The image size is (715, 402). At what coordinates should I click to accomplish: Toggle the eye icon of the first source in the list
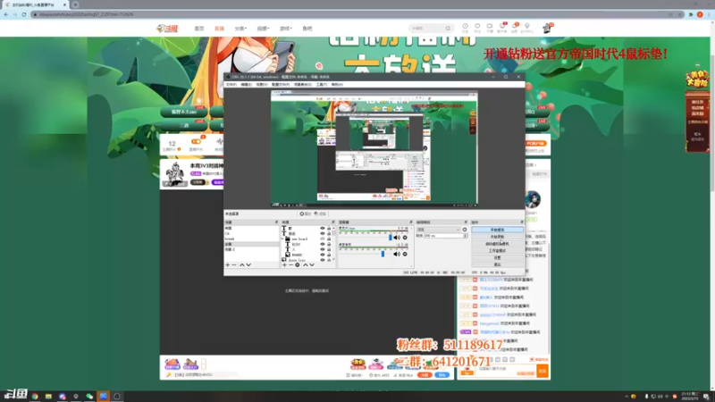(323, 229)
